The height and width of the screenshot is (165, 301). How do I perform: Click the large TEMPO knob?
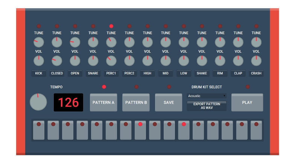coord(38,102)
